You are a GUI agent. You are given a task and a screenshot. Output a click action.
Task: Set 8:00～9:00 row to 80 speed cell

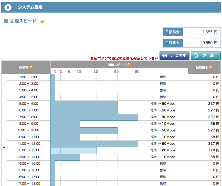(128, 123)
